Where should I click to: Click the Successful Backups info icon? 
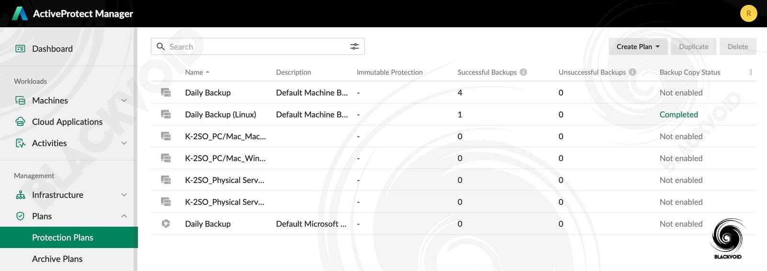[x=523, y=72]
